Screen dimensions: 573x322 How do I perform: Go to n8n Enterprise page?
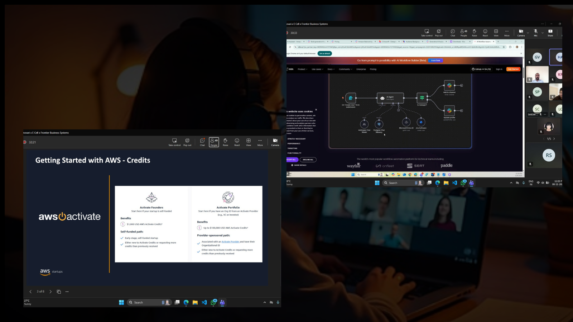point(361,69)
